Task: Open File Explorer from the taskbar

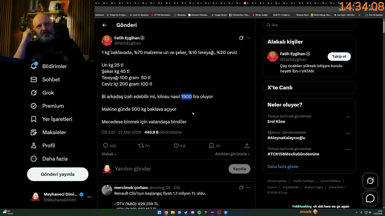Action: tap(173, 212)
